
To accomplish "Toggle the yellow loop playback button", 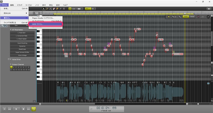I will tap(34, 109).
